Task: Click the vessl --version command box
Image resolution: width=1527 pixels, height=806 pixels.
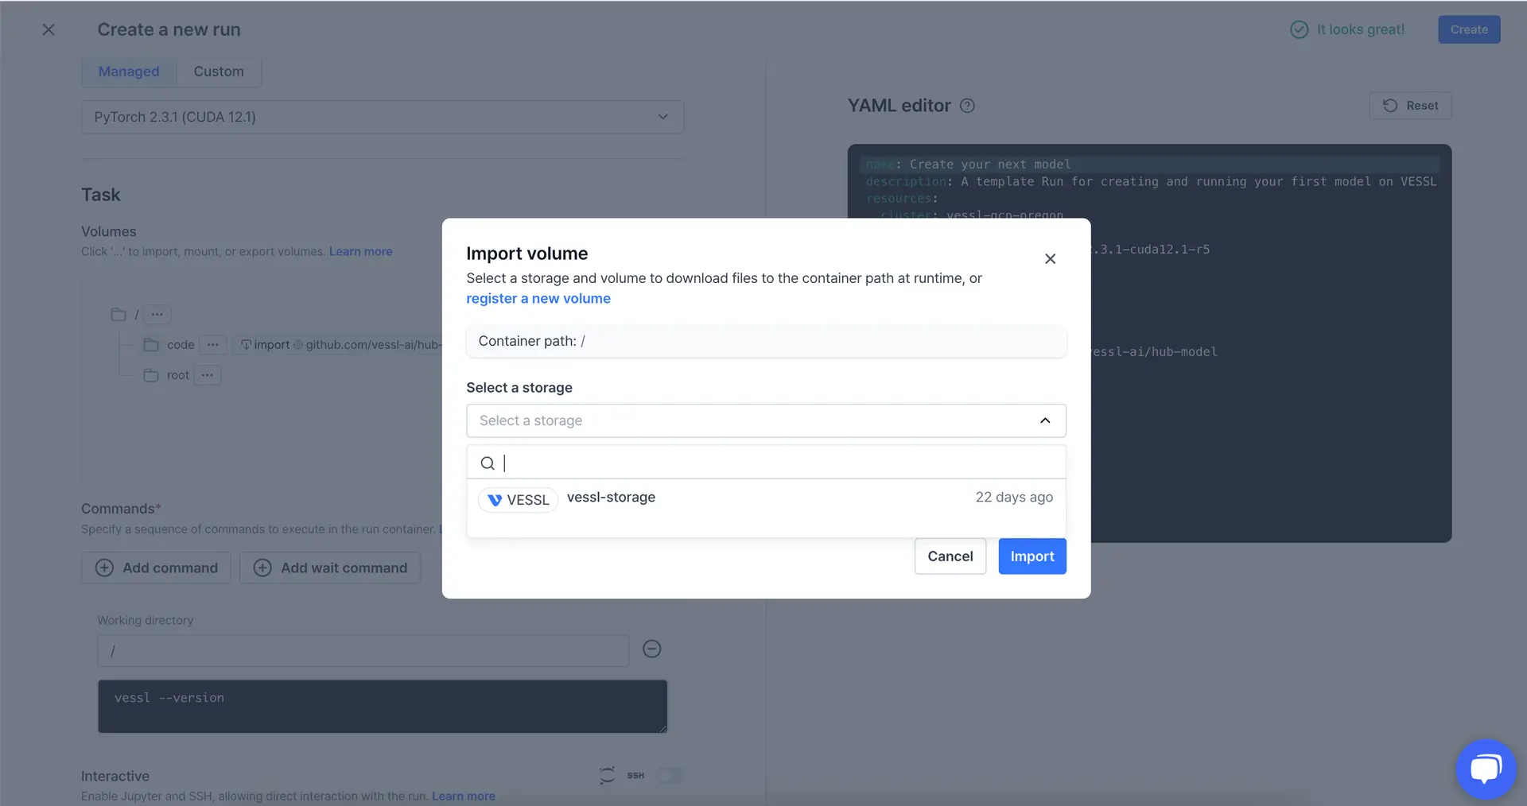Action: click(x=383, y=707)
